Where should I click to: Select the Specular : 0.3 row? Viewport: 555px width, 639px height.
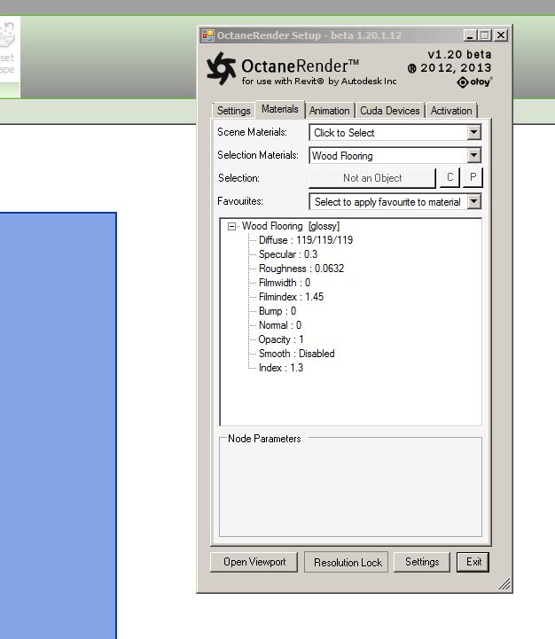coord(288,254)
